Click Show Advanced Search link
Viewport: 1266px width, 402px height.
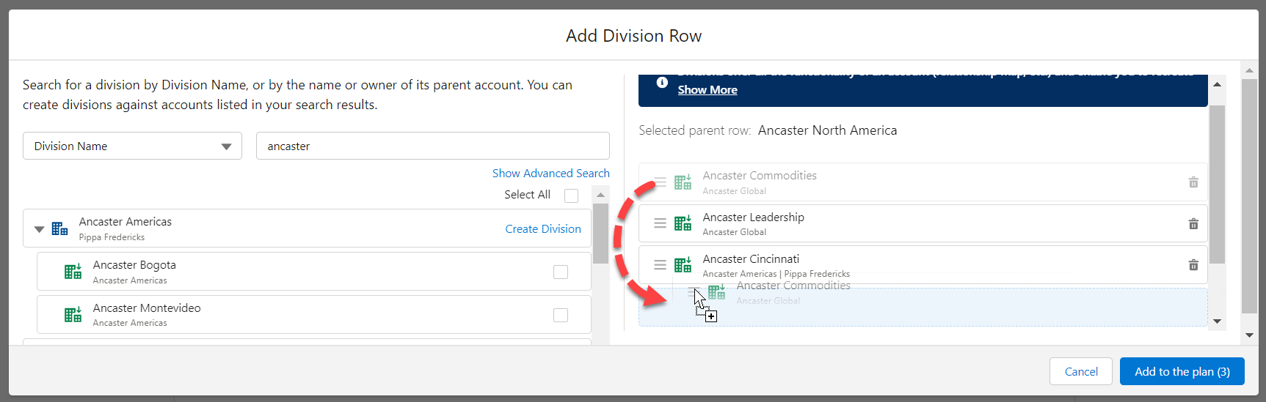click(550, 174)
